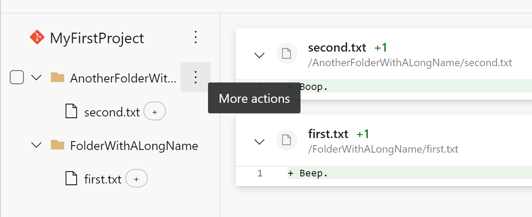
Task: Select first.txt in the file tree
Action: pos(103,179)
